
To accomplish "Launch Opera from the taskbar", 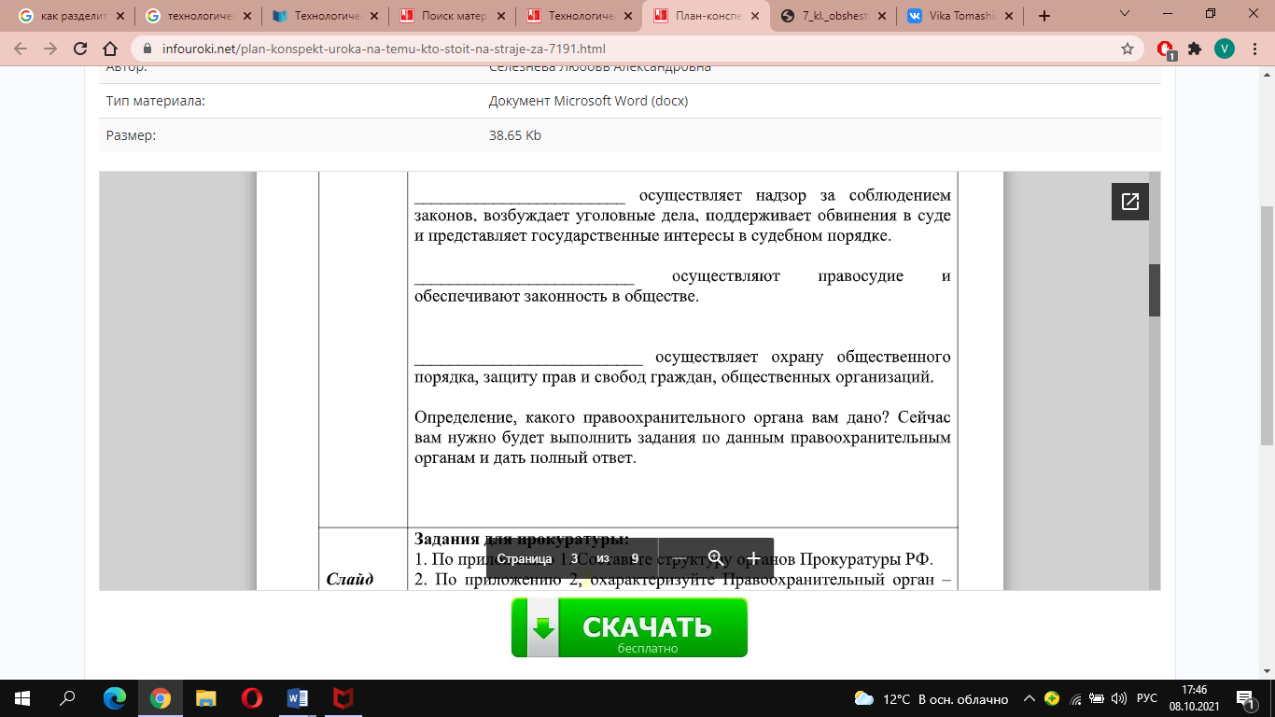I will click(x=252, y=698).
